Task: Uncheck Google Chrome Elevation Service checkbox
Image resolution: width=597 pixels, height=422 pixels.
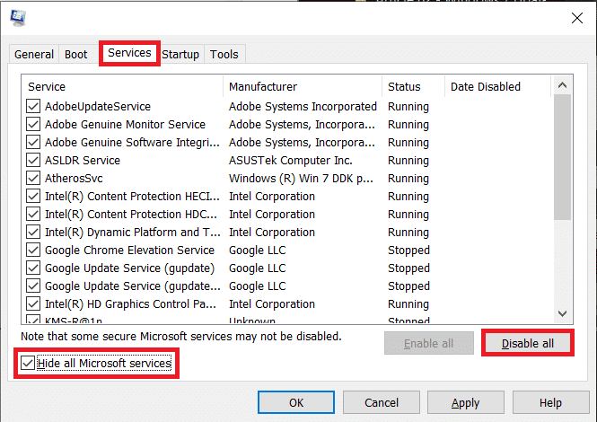Action: [x=33, y=251]
